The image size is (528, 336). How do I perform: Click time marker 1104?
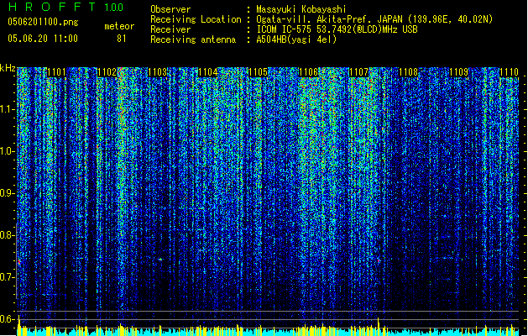tap(208, 72)
